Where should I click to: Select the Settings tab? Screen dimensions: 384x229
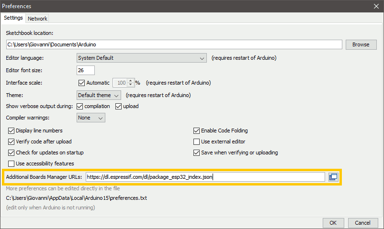pos(13,18)
